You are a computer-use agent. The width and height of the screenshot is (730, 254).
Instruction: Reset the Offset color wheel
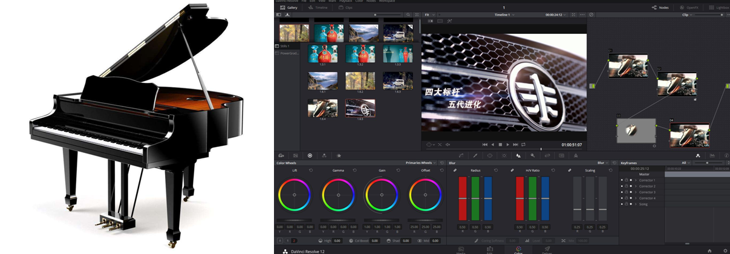coord(442,171)
